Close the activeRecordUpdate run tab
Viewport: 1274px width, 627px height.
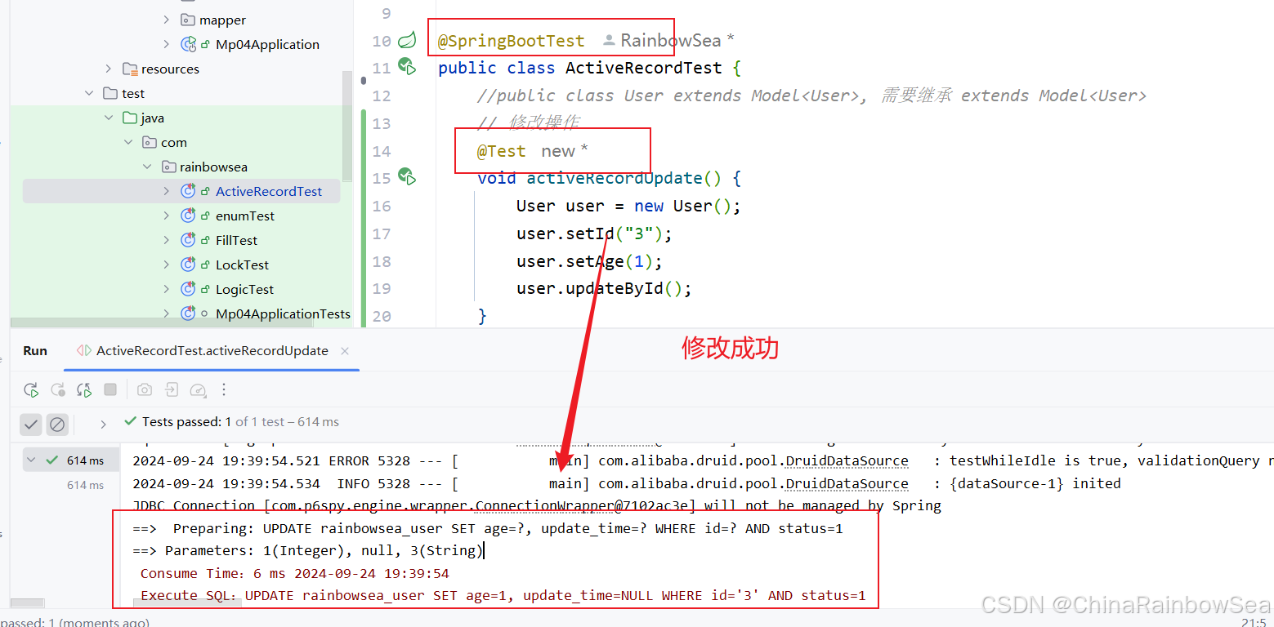(x=344, y=350)
